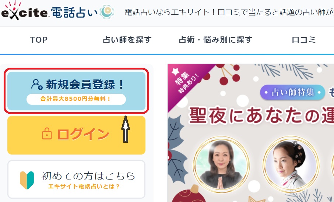Select the praying fortune teller portrait
This screenshot has width=334, height=202.
click(221, 164)
